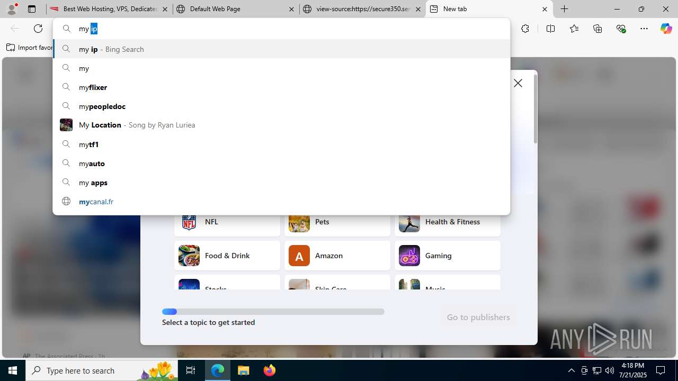Open Task View on taskbar

point(191,370)
